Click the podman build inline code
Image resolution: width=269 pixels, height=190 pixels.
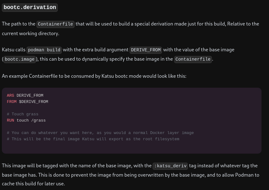click(44, 50)
